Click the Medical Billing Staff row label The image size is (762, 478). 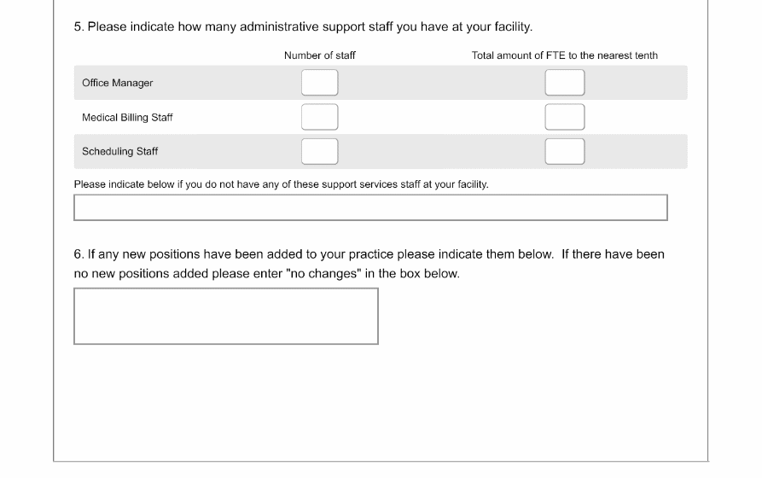(x=127, y=117)
